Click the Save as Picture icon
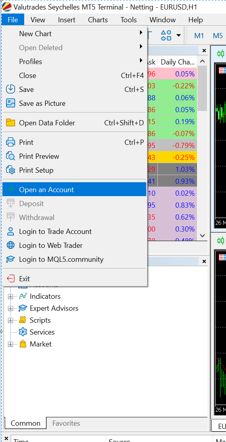The width and height of the screenshot is (226, 442). [10, 103]
